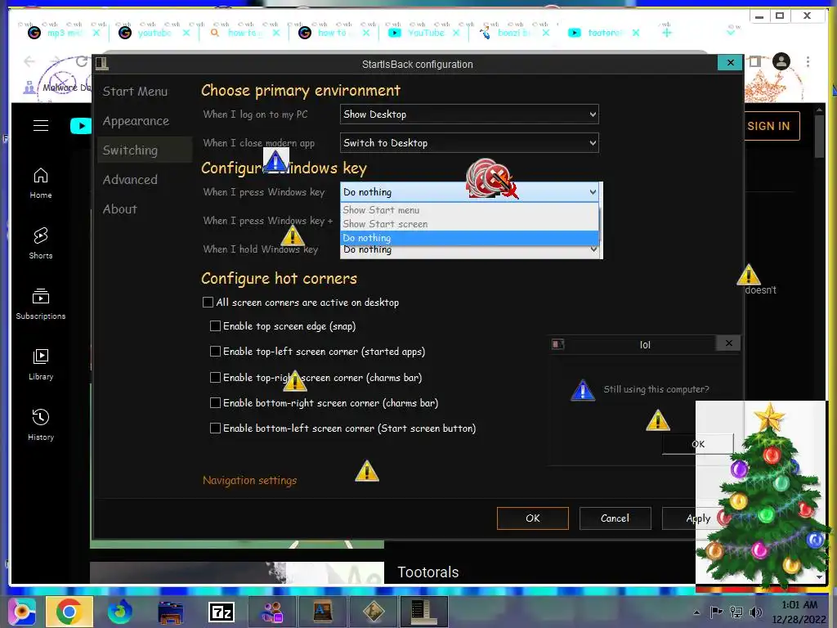837x628 pixels.
Task: Open the file explorer taskbar icon
Action: [x=171, y=612]
